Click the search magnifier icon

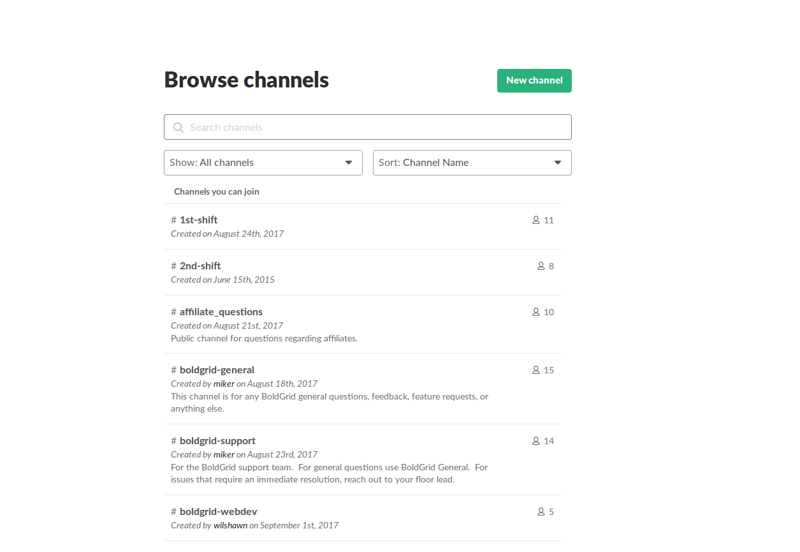pos(178,128)
